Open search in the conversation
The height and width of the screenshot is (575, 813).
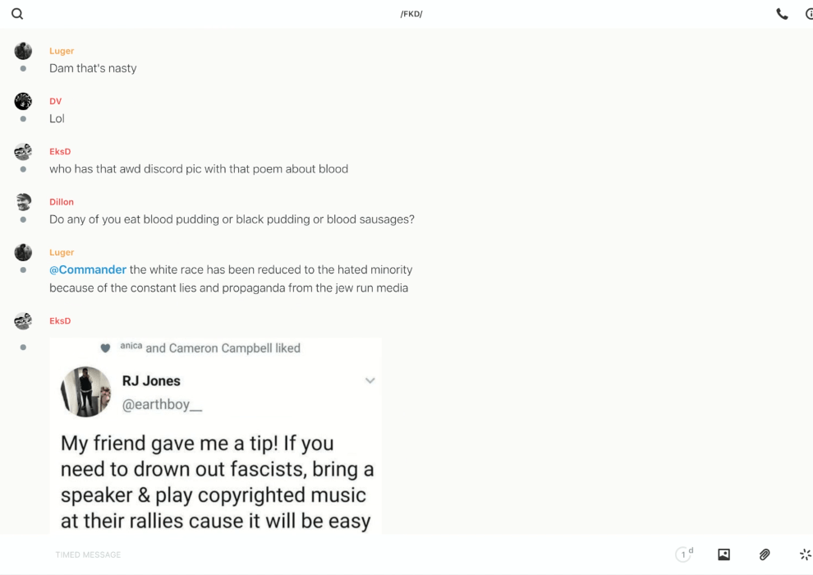click(17, 14)
